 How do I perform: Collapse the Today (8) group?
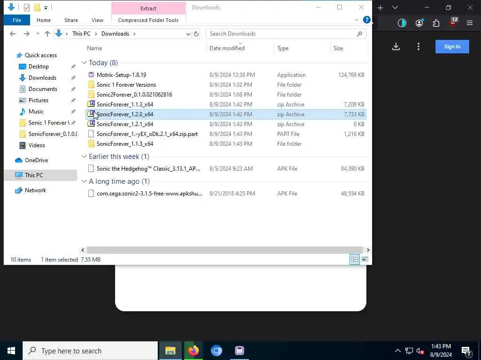84,62
